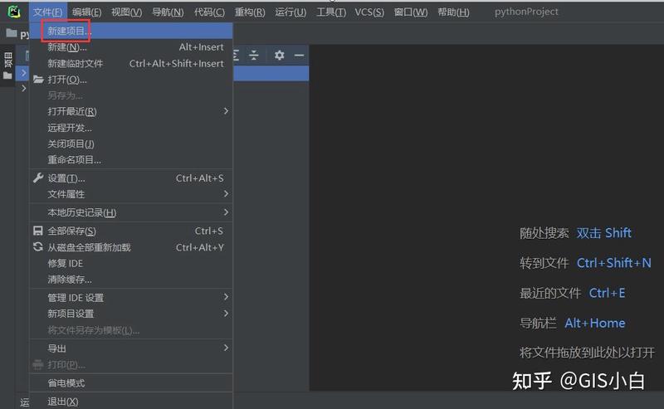
Task: Hide the project panel with minus icon
Action: pyautogui.click(x=299, y=55)
